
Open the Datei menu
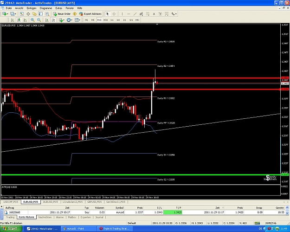(8, 8)
